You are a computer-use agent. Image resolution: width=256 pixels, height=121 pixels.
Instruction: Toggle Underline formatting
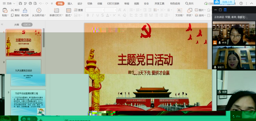[98, 15]
